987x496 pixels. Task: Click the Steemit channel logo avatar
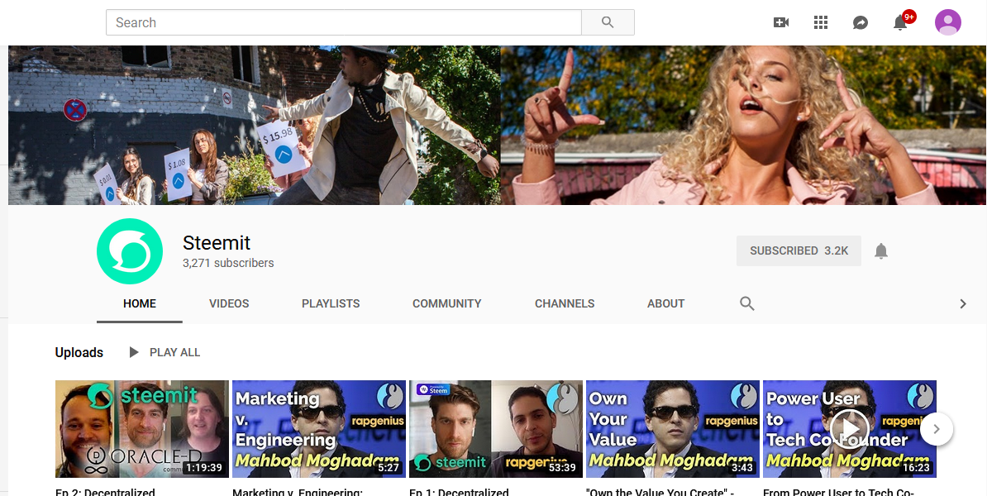tap(130, 251)
